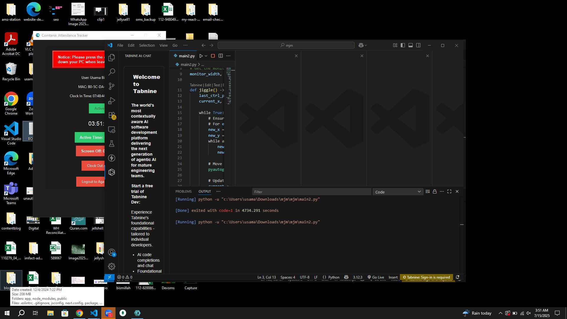Viewport: 567px width, 319px height.
Task: Open Run and Debug view
Action: coord(112,101)
